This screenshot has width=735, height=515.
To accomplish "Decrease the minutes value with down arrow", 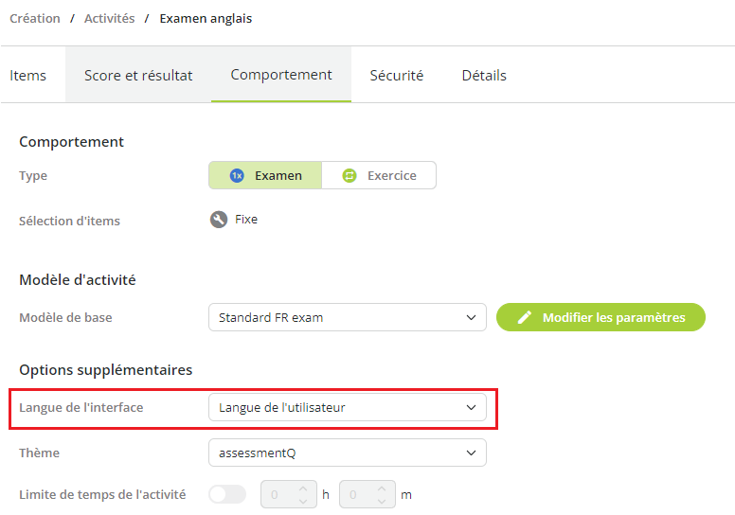I will [x=382, y=501].
